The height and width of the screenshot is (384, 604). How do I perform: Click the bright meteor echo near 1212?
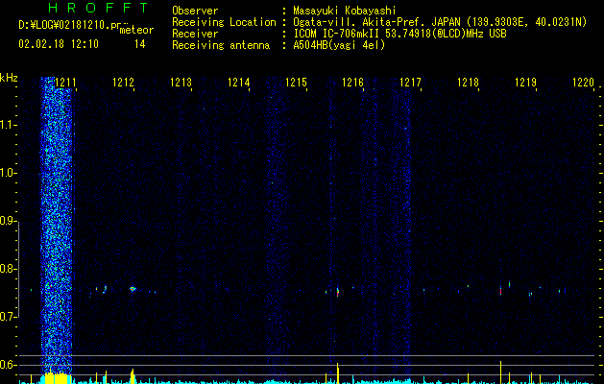coord(133,289)
